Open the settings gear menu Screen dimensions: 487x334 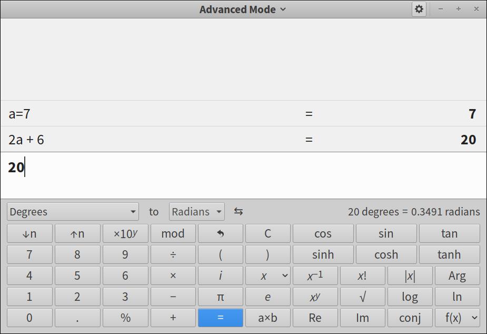[x=419, y=9]
